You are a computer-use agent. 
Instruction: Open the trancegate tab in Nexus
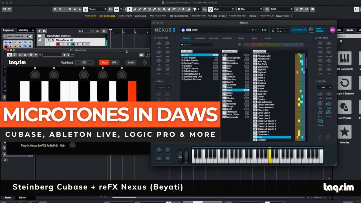[213, 38]
